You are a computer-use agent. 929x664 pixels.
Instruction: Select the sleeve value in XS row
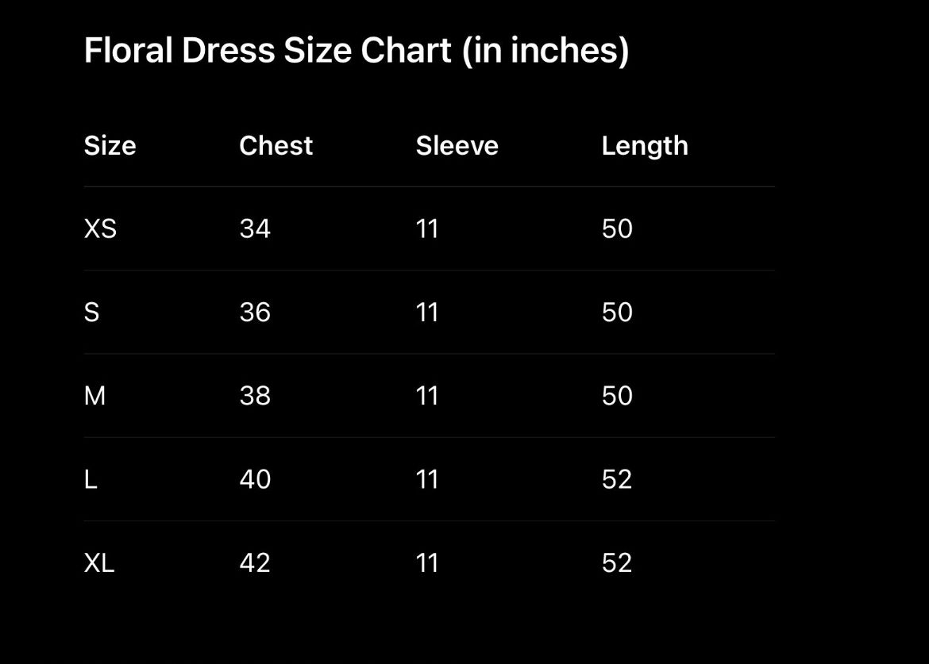427,229
